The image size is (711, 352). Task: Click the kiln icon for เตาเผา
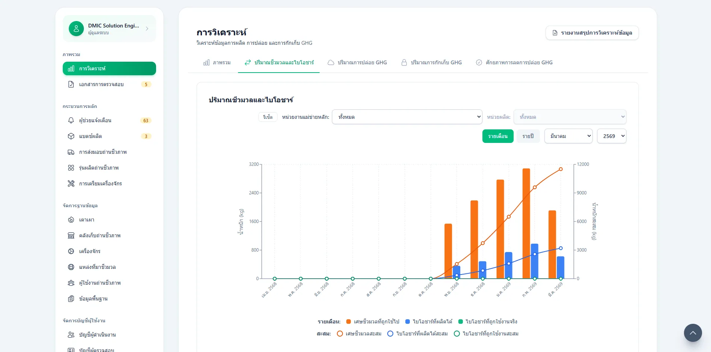point(71,220)
